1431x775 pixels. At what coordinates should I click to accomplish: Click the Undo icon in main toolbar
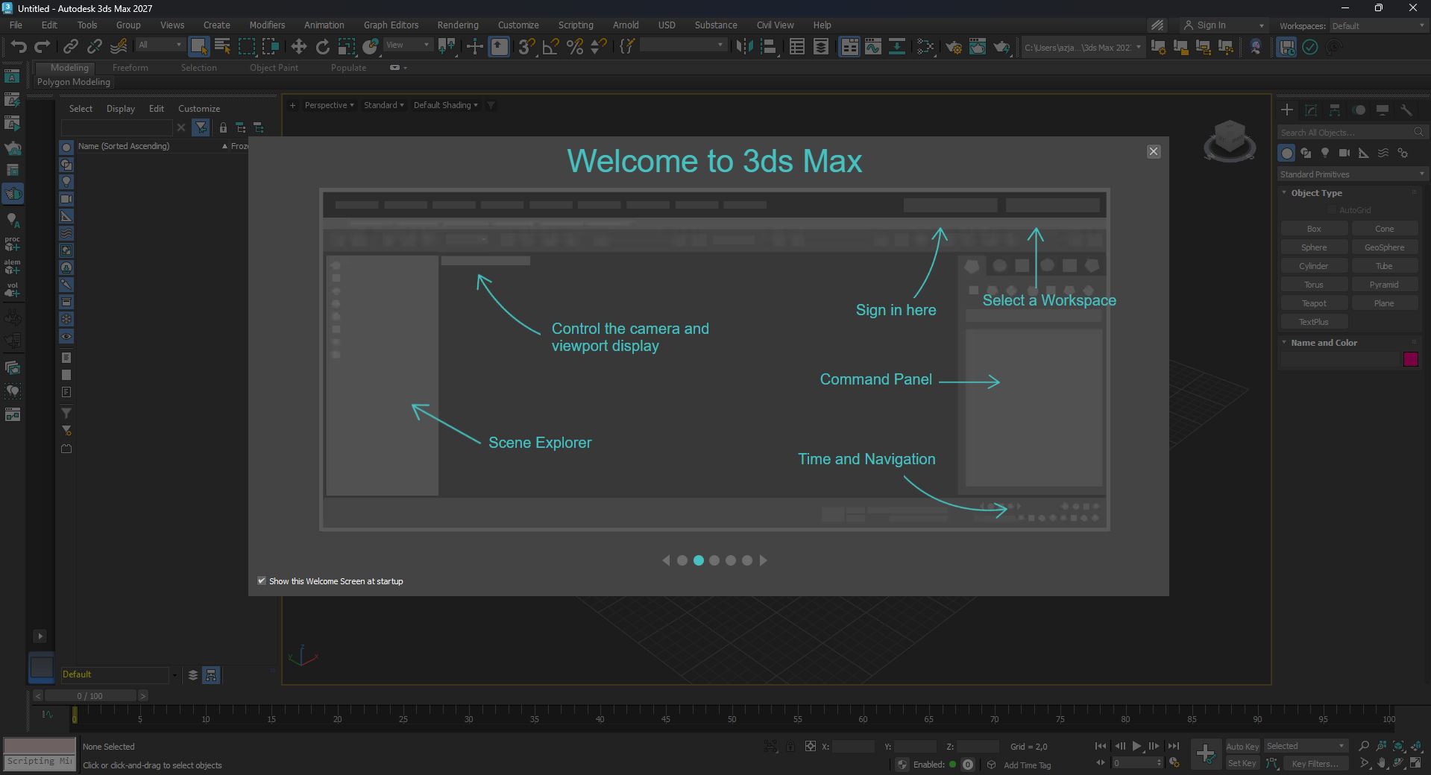point(19,47)
